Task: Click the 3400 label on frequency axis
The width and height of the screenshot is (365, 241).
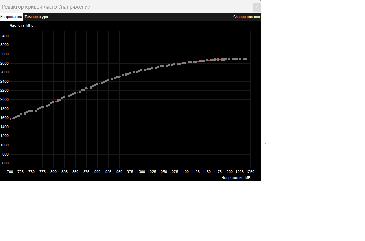Action: click(x=4, y=36)
